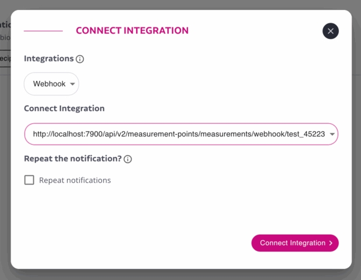Click the Integrations section label

point(49,59)
